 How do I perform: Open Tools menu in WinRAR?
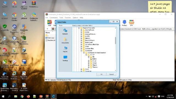(61, 18)
